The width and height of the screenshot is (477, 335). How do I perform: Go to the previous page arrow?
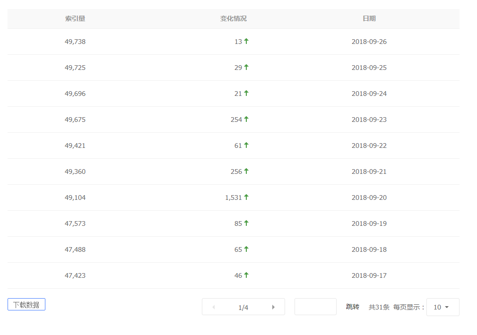pyautogui.click(x=214, y=307)
